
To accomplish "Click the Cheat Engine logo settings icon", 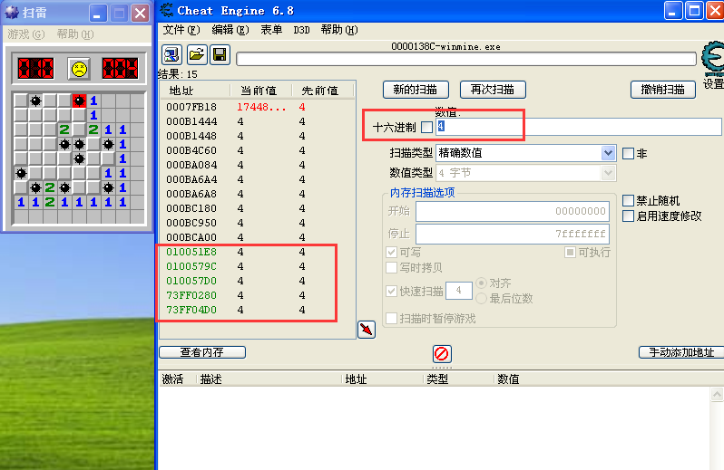I will (x=713, y=59).
